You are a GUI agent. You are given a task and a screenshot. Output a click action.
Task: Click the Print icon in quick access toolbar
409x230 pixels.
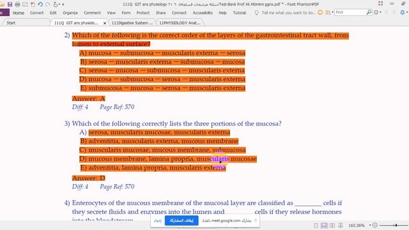(17, 4)
